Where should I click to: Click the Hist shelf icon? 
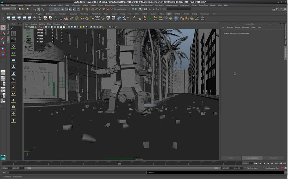tap(45, 18)
